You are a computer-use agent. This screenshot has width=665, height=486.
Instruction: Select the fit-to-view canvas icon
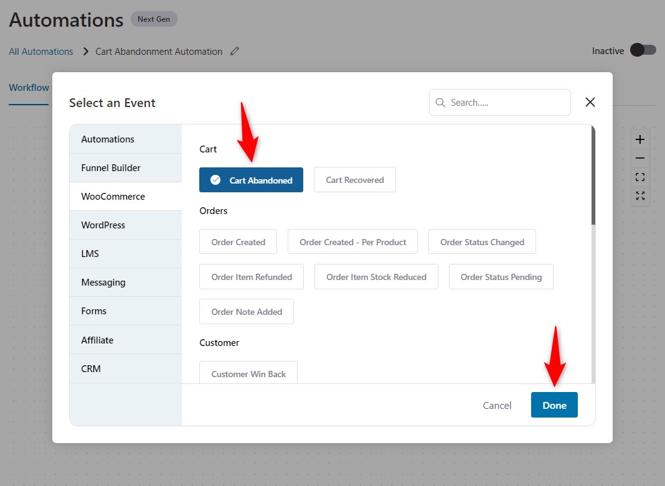[x=640, y=177]
